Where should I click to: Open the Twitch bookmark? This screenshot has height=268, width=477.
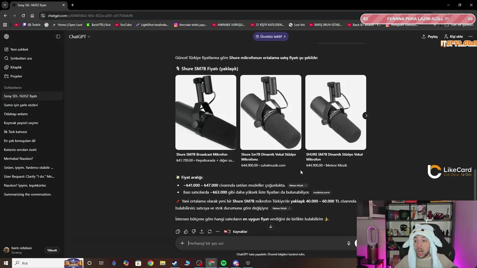pos(32,25)
